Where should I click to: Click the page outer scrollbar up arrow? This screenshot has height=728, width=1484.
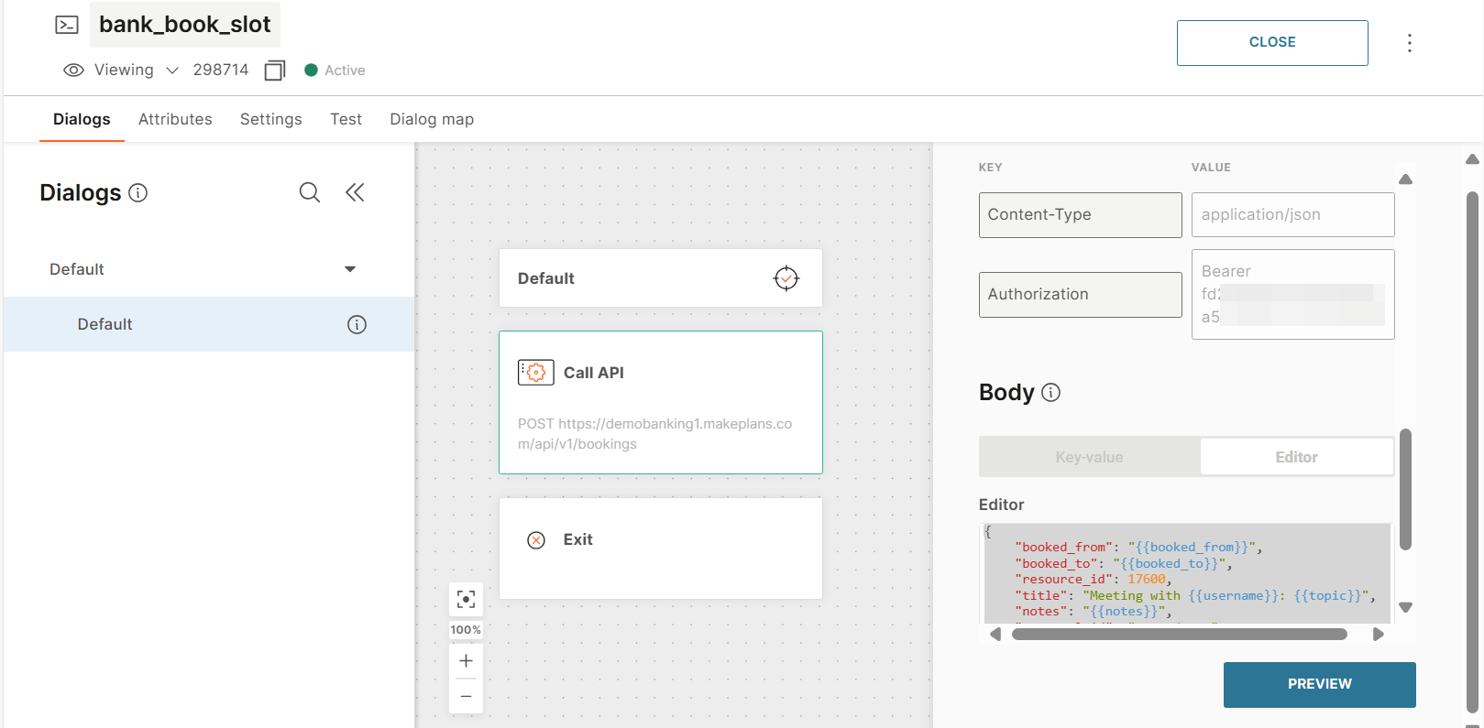click(x=1472, y=159)
